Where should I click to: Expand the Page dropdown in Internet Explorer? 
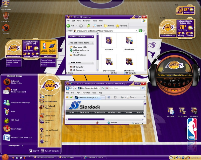[132, 97]
